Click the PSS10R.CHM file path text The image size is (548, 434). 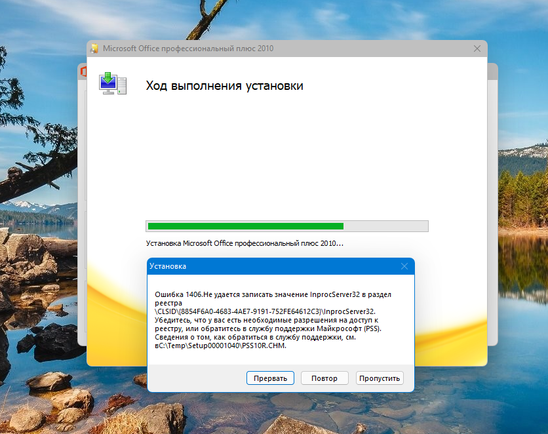pyautogui.click(x=220, y=345)
